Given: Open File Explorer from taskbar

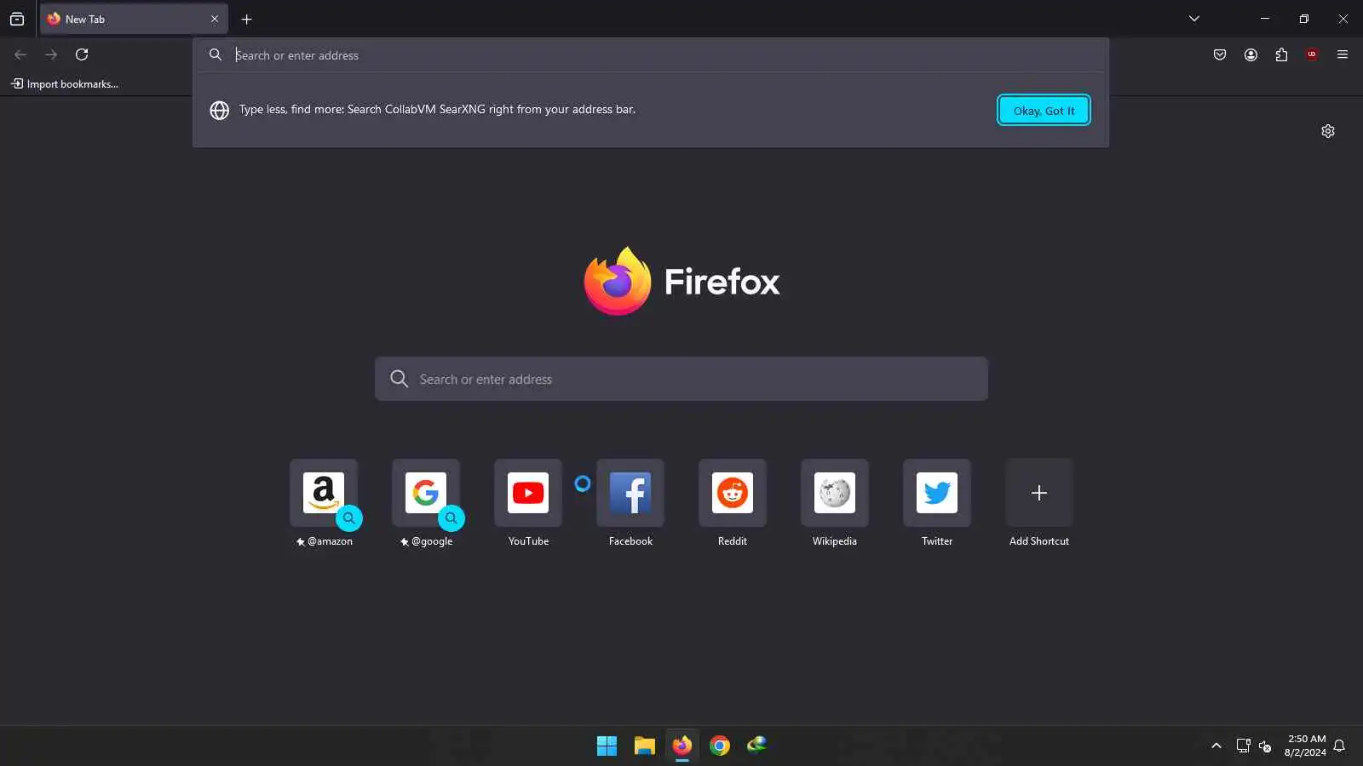Looking at the screenshot, I should 644,746.
